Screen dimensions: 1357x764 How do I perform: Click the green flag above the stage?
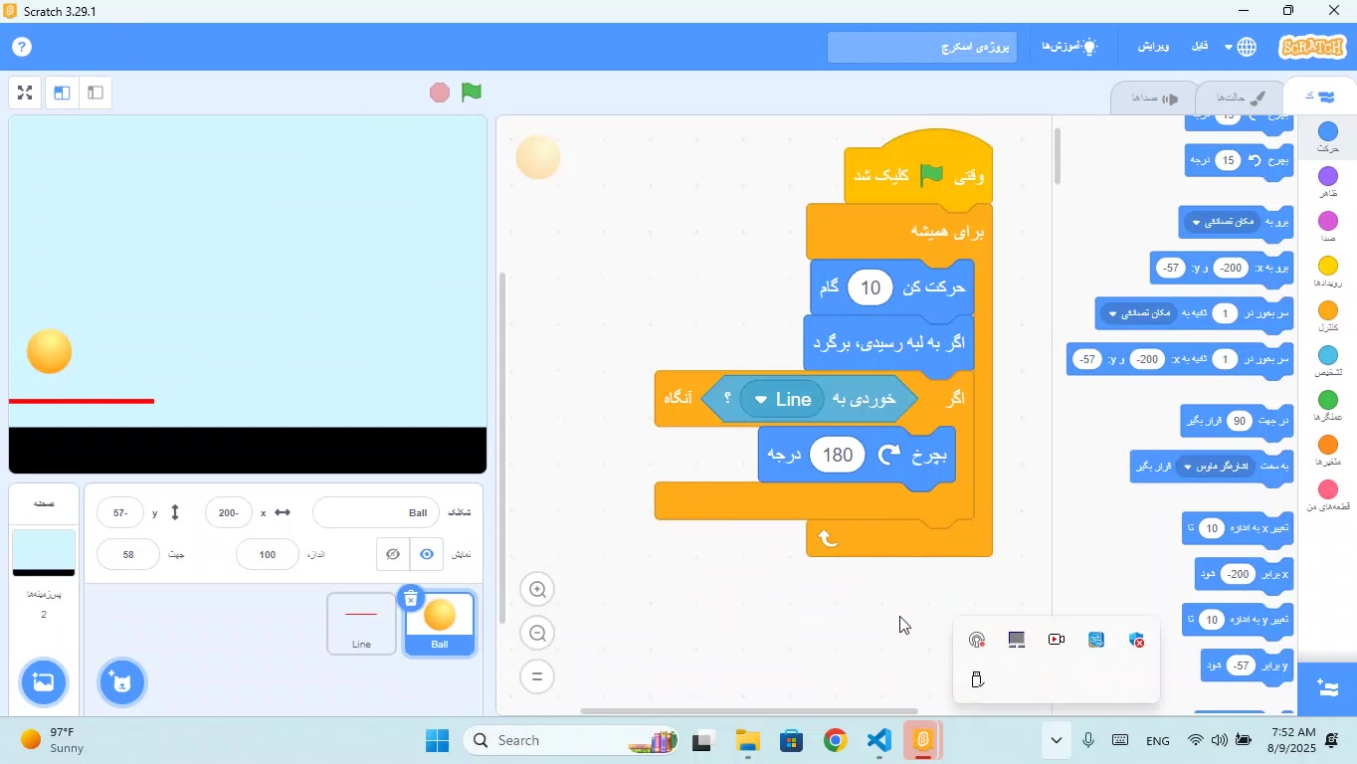[472, 93]
